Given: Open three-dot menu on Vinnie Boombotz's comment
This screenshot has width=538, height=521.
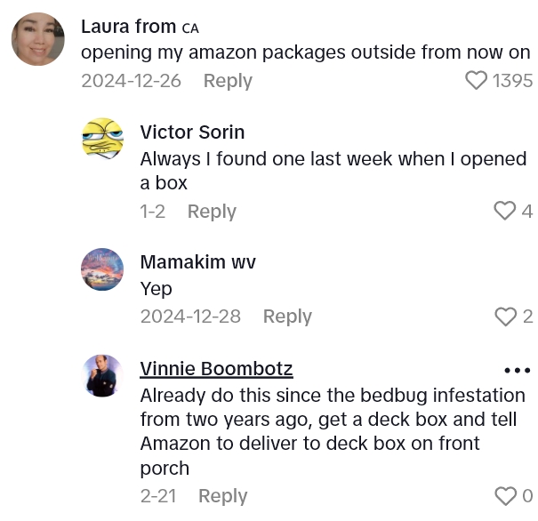Looking at the screenshot, I should 517,370.
